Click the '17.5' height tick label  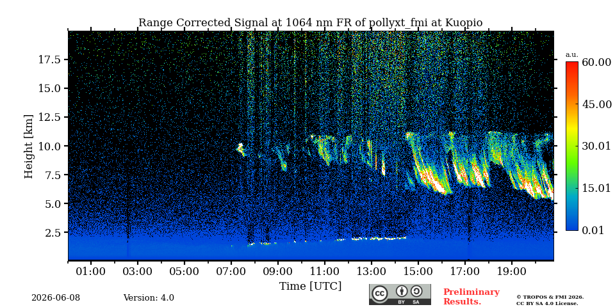click(x=49, y=59)
